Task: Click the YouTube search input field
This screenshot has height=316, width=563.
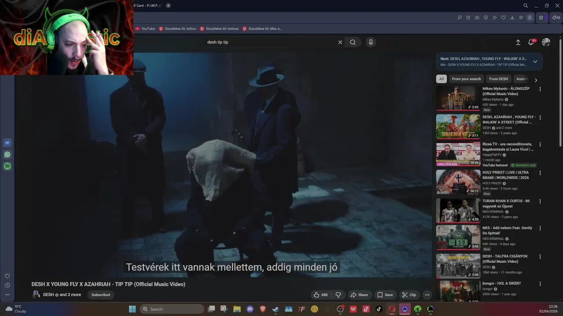Action: click(x=271, y=42)
